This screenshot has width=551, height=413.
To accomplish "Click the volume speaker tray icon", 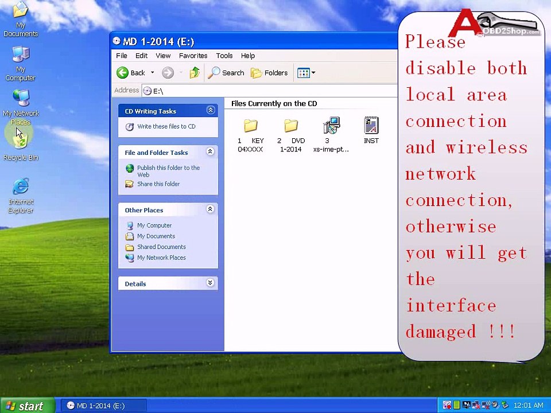I will 495,406.
